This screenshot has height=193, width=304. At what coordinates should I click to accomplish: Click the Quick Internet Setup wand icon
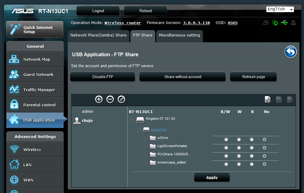[x=15, y=29]
